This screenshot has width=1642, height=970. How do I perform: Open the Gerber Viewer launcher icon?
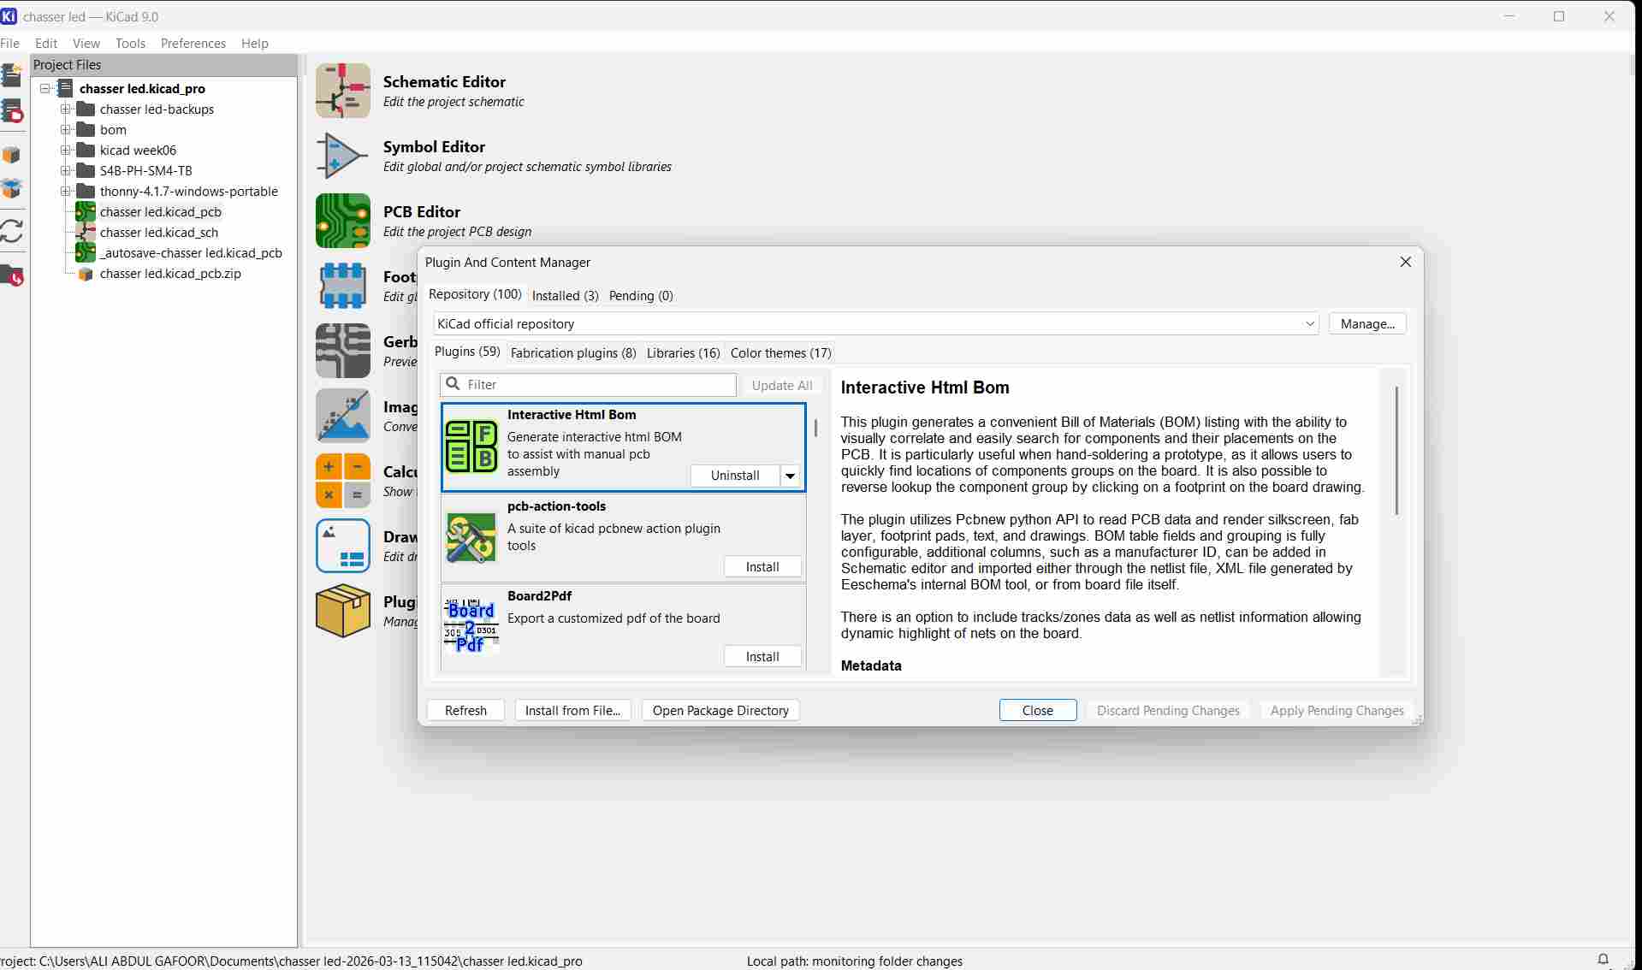343,351
